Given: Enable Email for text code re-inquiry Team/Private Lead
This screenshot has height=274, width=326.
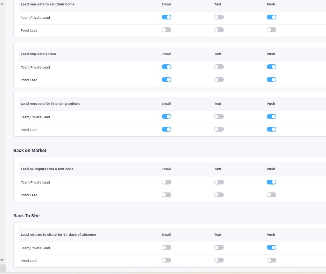Looking at the screenshot, I should click(x=167, y=182).
